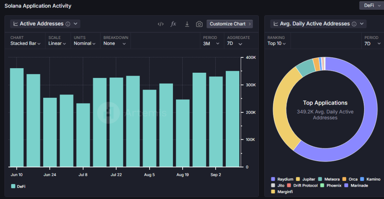Click the teal Meteora donut segment
Image resolution: width=384 pixels, height=199 pixels.
[x=306, y=68]
